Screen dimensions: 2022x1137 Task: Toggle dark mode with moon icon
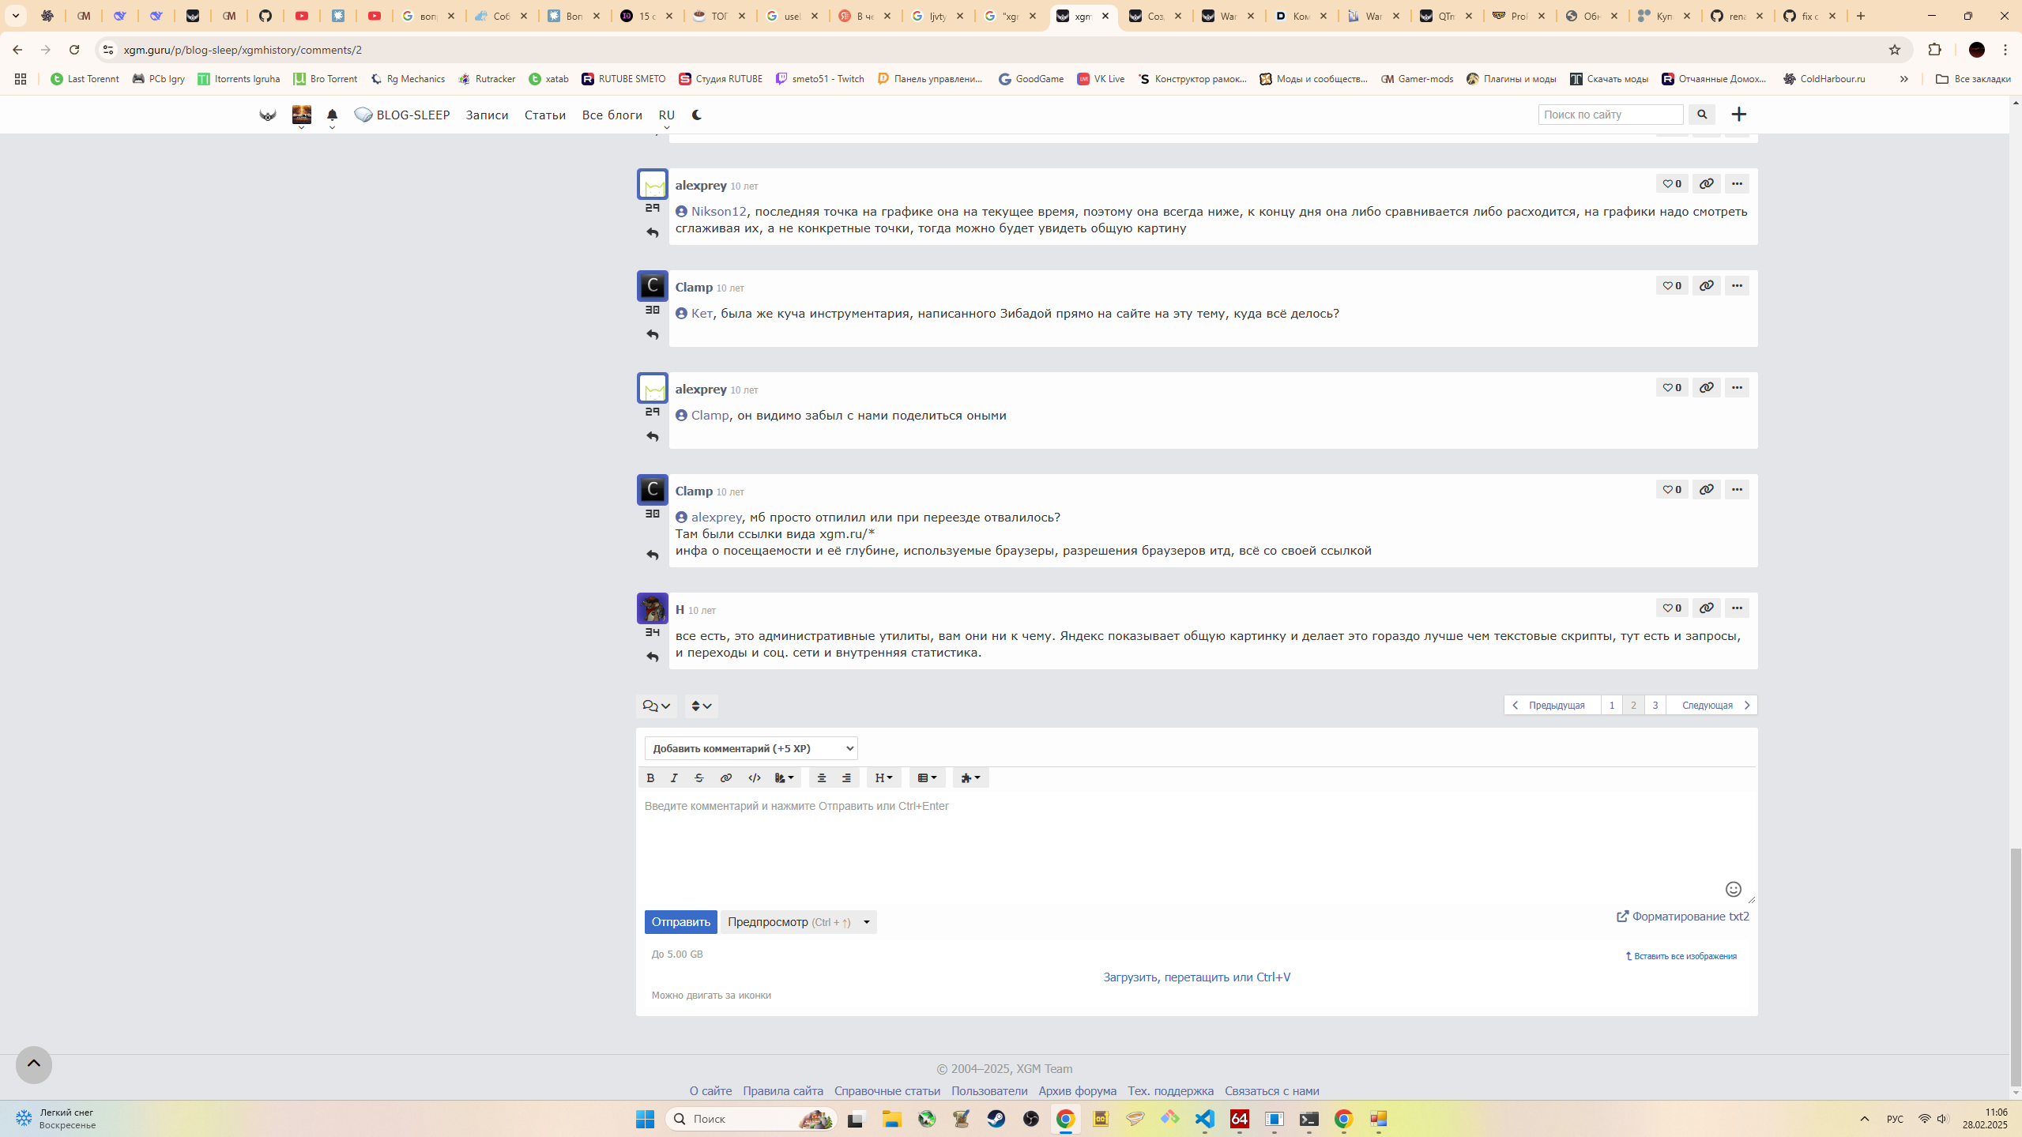coord(696,115)
